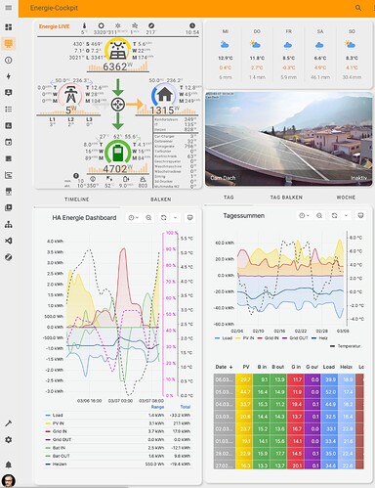Click the inverter hub circle icon
This screenshot has height=488, width=375.
[118, 105]
